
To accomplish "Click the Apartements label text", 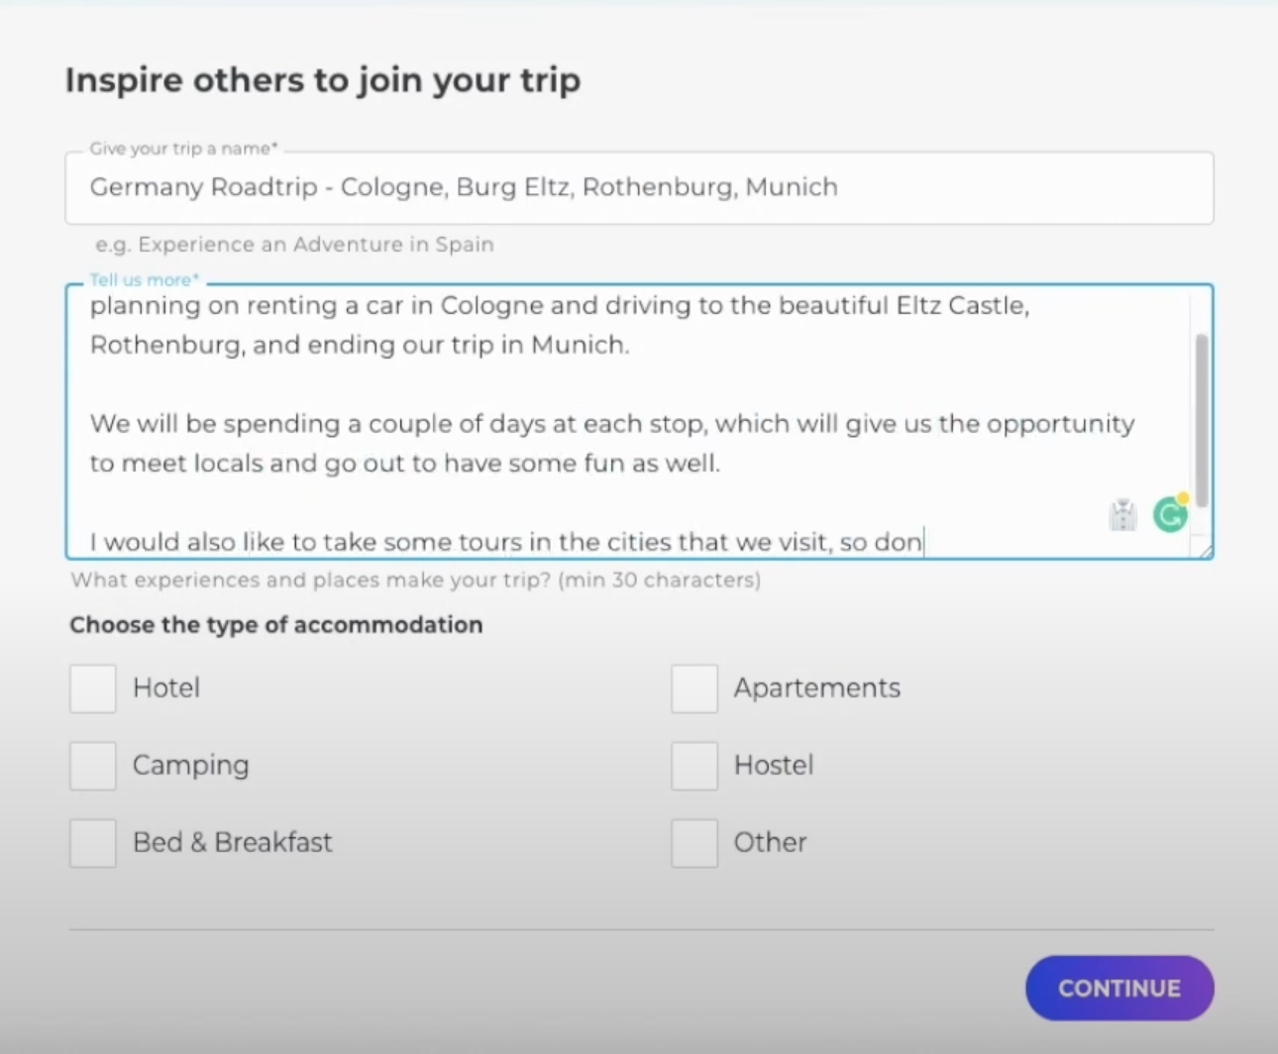I will [x=817, y=688].
